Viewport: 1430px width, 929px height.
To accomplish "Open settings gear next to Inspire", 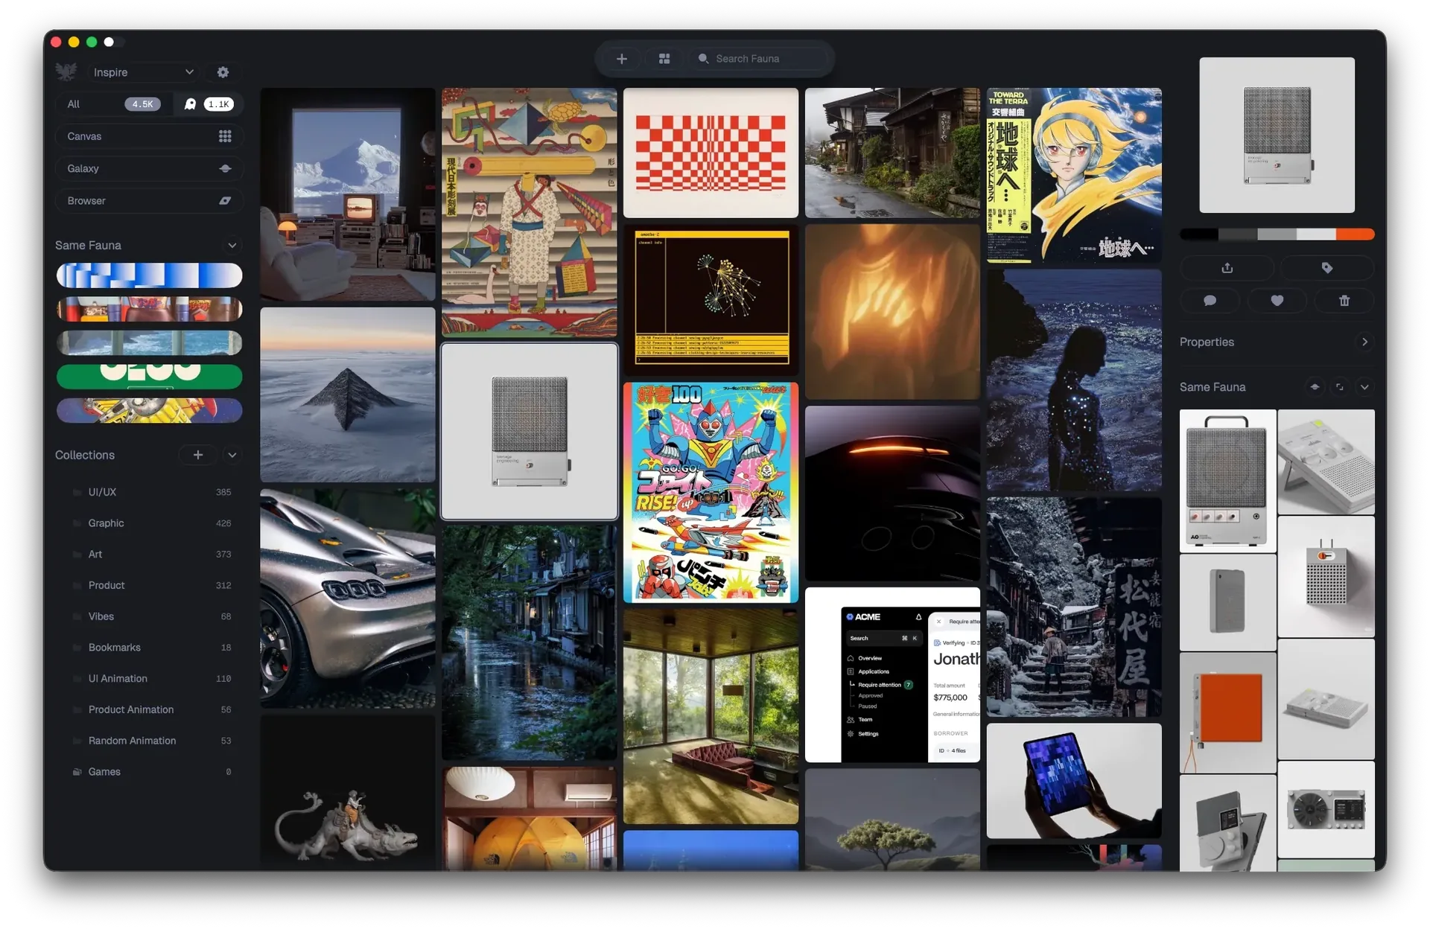I will [x=223, y=72].
